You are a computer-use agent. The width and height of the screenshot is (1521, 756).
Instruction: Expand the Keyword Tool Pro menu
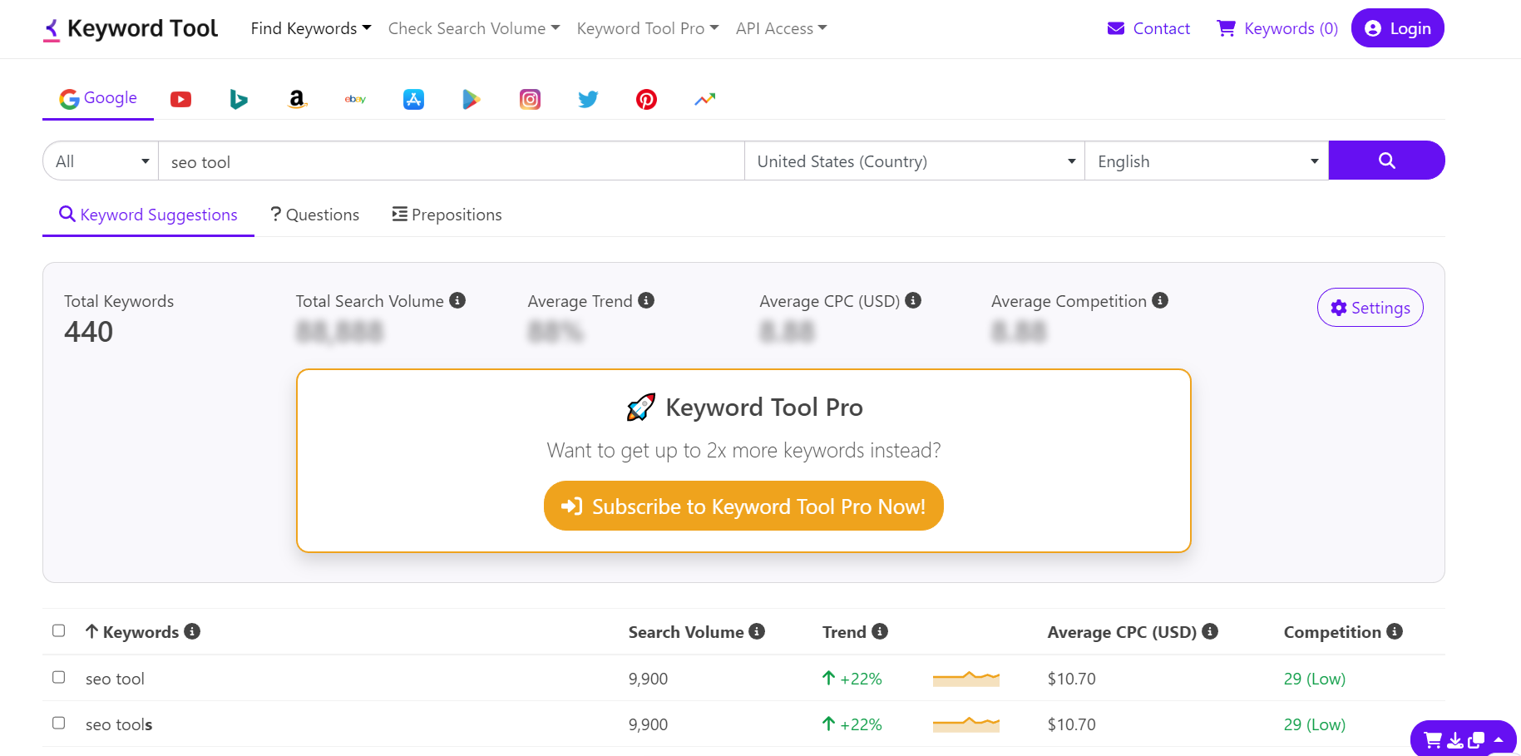[x=648, y=28]
